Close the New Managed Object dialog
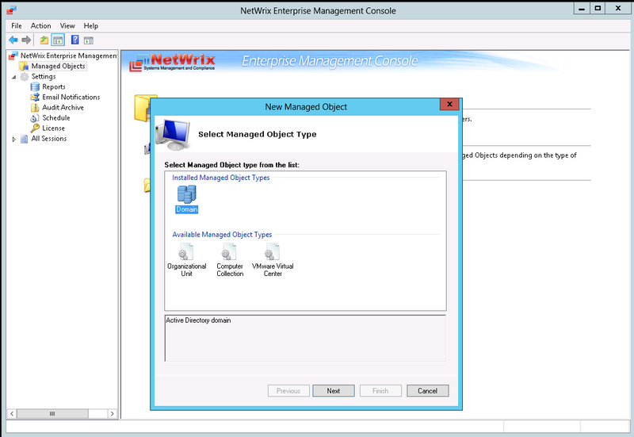The height and width of the screenshot is (437, 634). point(449,105)
